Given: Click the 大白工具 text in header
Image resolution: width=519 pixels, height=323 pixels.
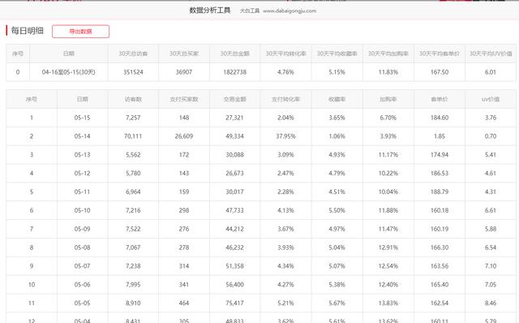Looking at the screenshot, I should (x=250, y=11).
